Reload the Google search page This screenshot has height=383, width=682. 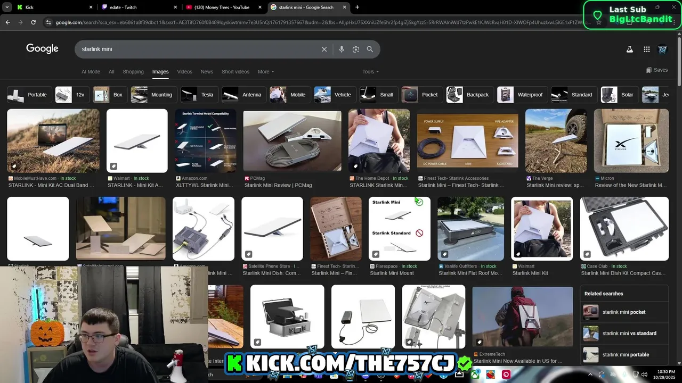coord(33,22)
